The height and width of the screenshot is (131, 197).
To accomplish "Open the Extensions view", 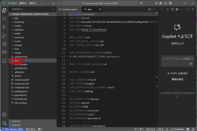I will tap(4, 44).
